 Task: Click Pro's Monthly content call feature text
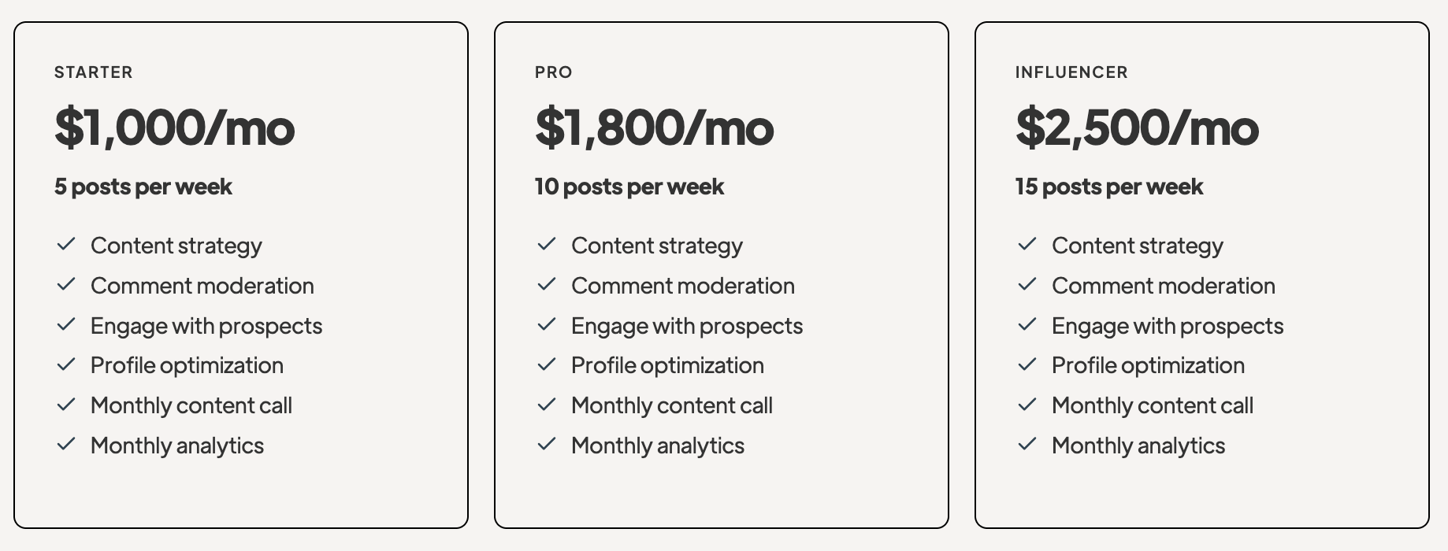click(672, 405)
